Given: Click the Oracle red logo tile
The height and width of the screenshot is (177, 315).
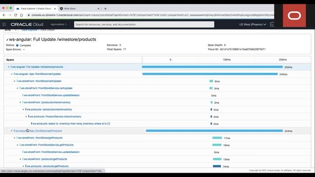Looking at the screenshot, I should tap(294, 16).
